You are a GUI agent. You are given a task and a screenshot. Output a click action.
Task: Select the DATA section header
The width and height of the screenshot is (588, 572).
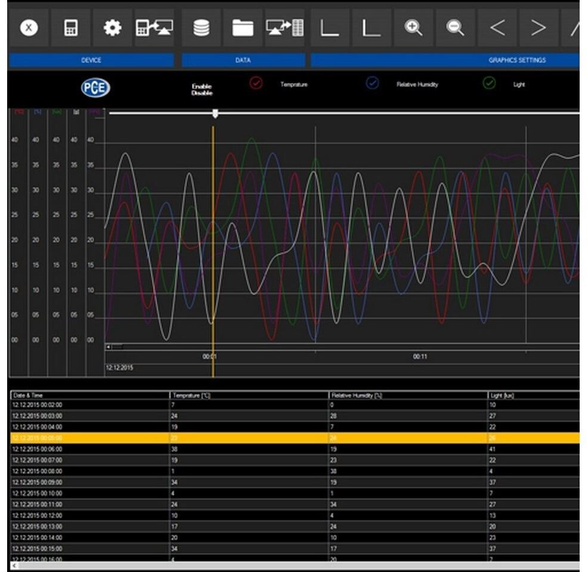click(243, 60)
